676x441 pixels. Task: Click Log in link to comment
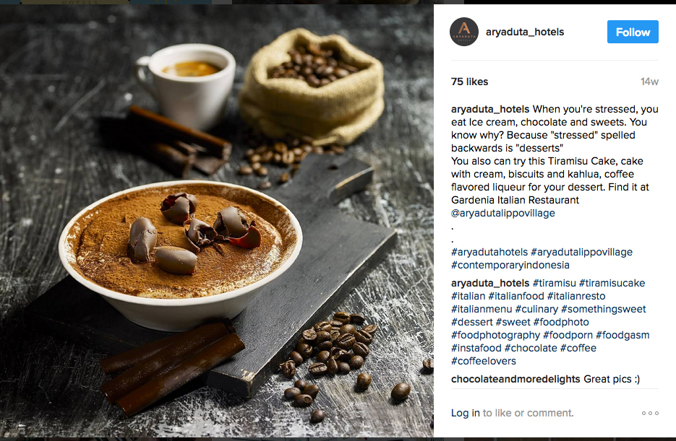click(465, 413)
